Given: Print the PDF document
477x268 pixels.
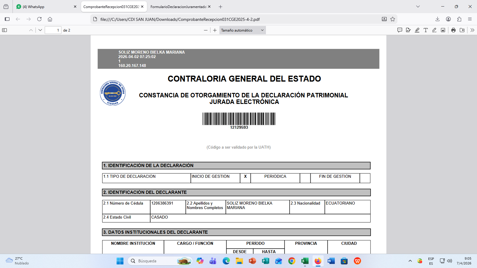Looking at the screenshot, I should (453, 30).
